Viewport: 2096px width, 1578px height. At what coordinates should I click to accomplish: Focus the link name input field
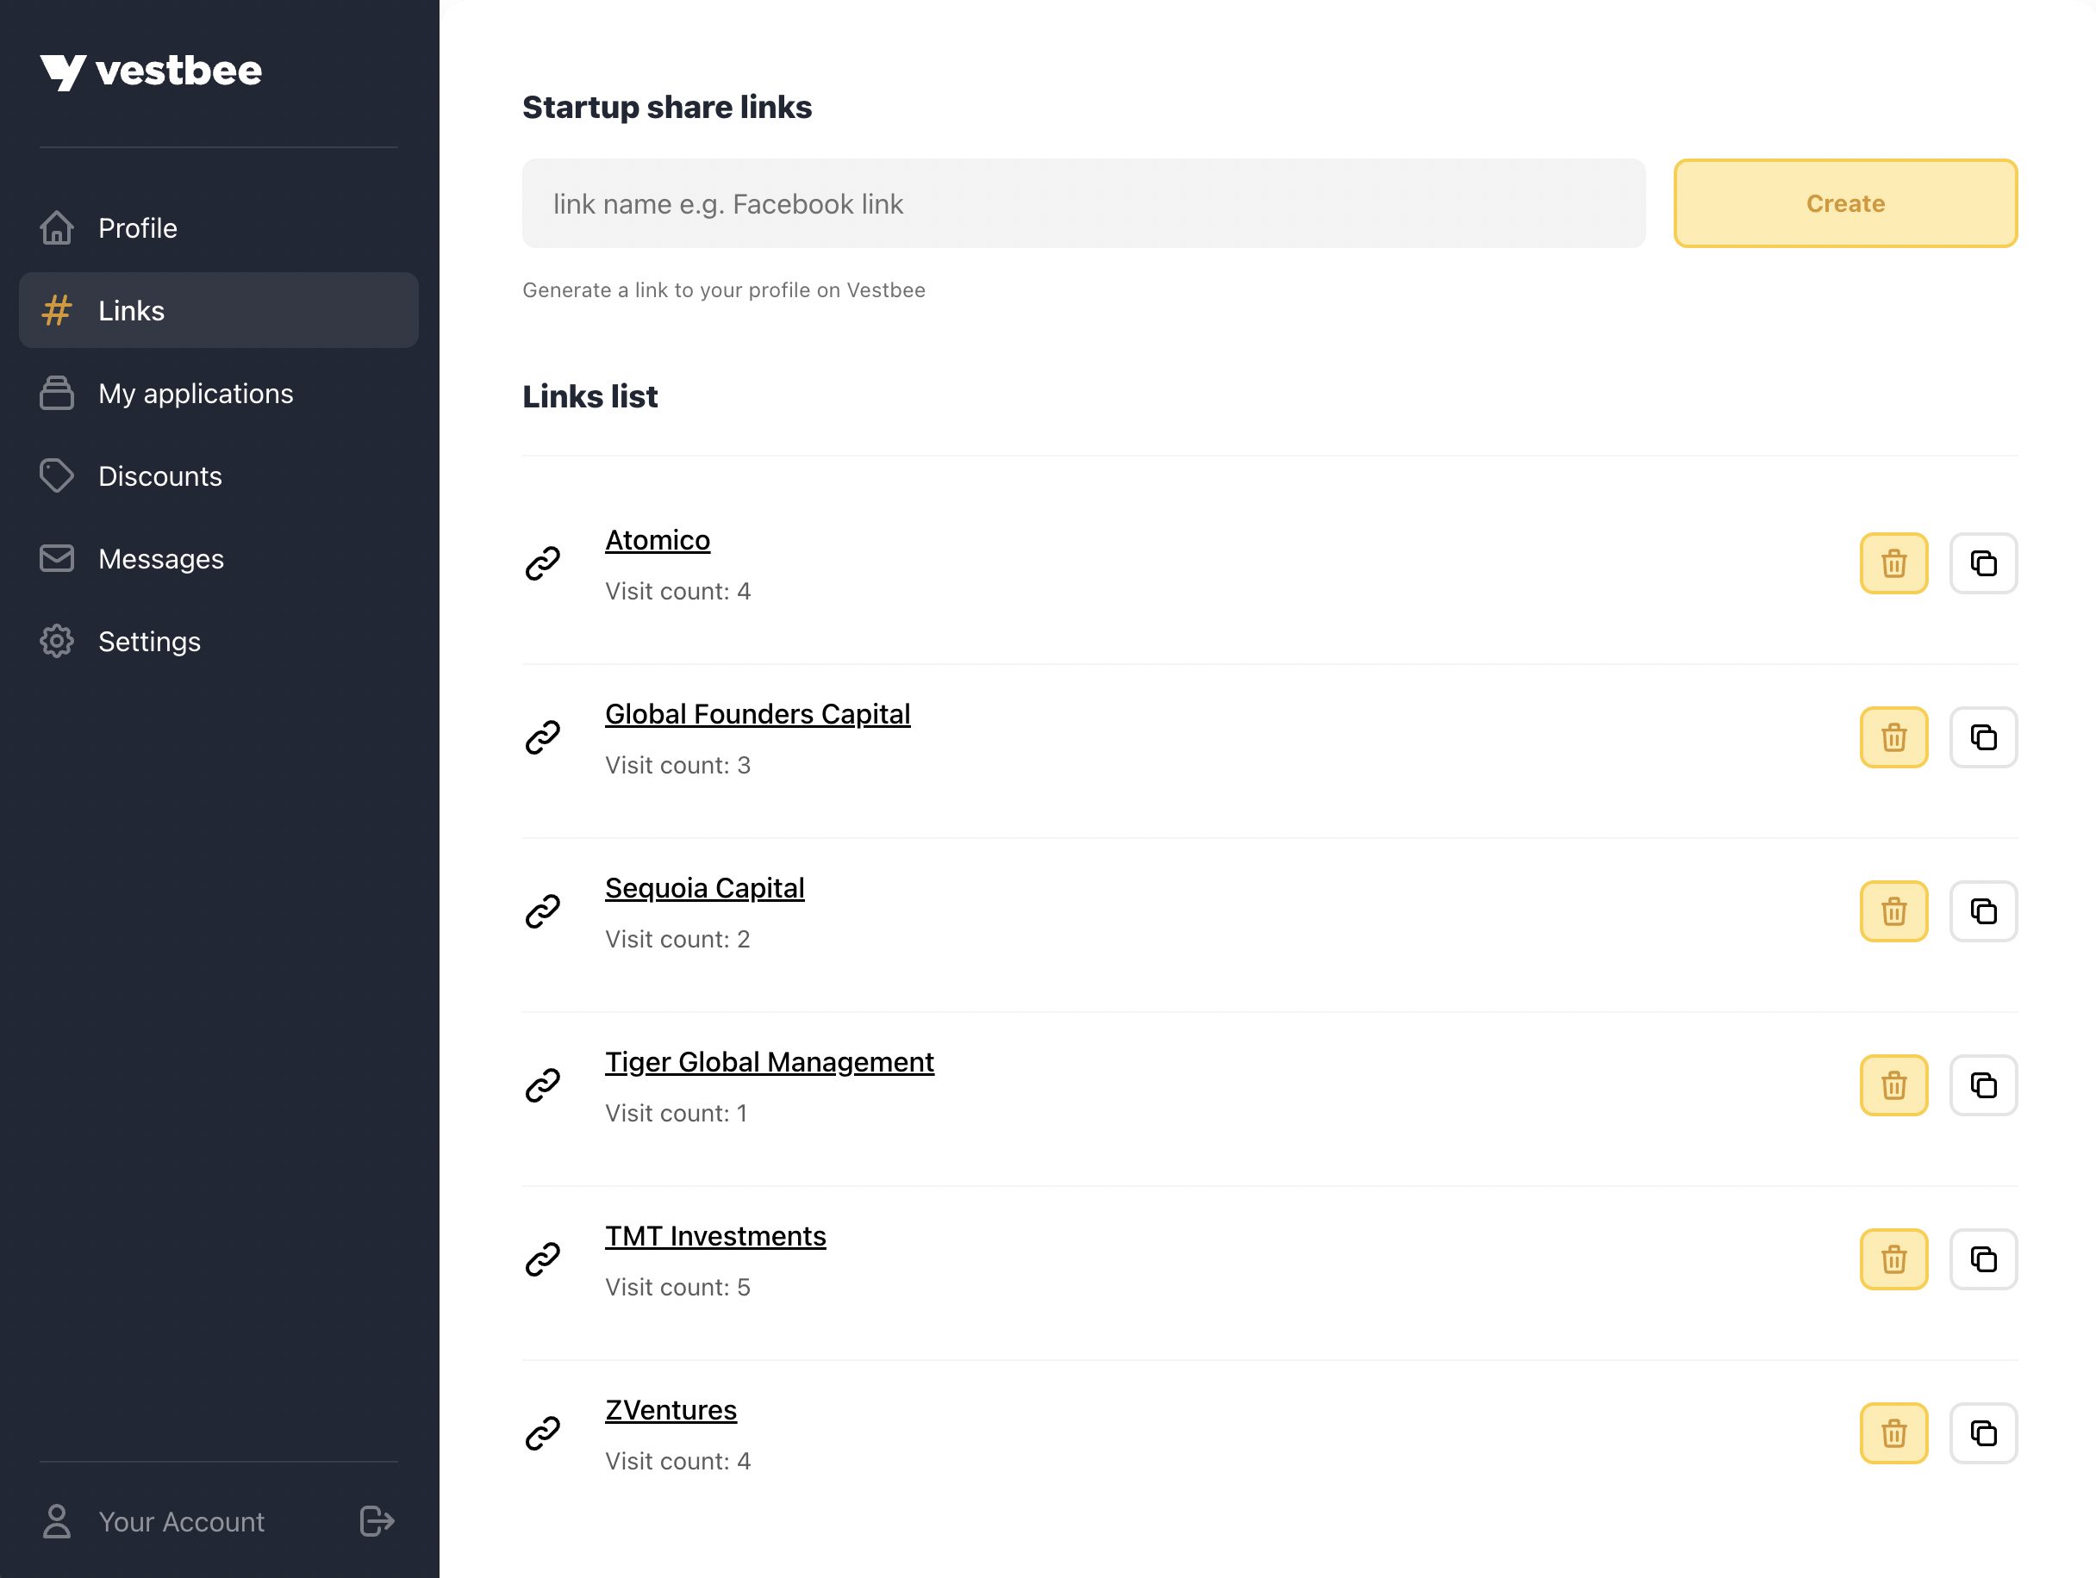point(1083,203)
